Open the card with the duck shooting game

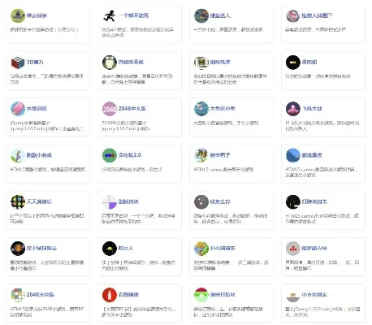231,164
